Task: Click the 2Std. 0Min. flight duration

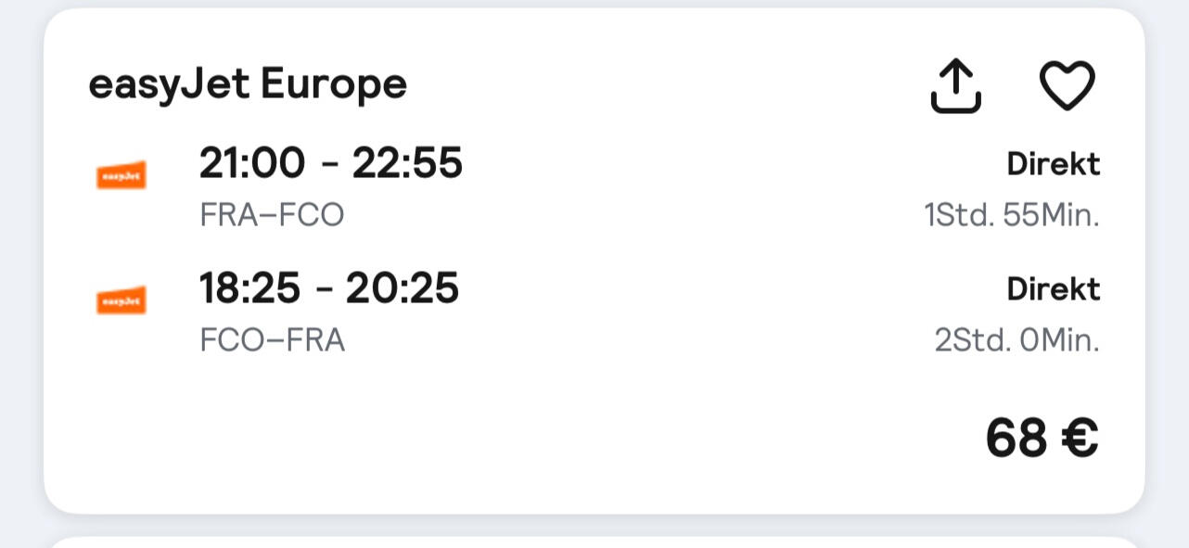Action: click(1016, 340)
